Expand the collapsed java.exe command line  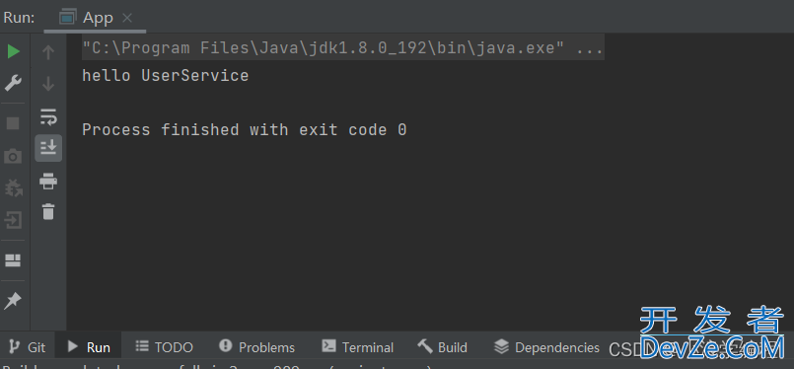(x=590, y=48)
